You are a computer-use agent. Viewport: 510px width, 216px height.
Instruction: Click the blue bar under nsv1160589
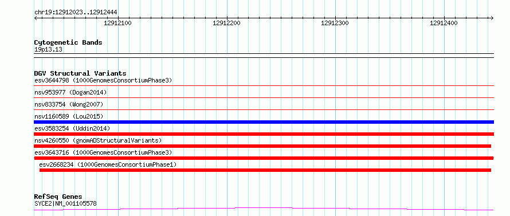click(264, 122)
